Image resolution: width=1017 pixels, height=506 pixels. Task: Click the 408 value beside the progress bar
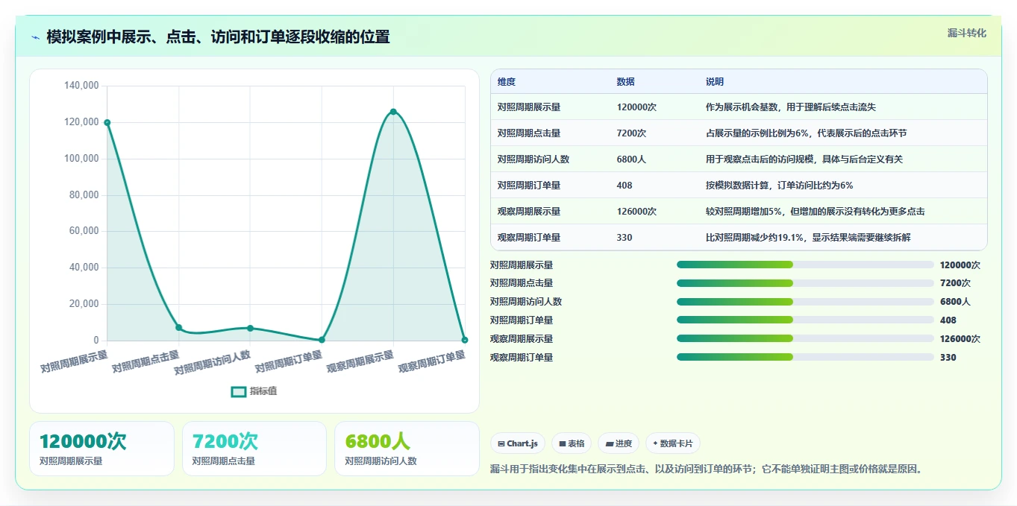tap(948, 320)
